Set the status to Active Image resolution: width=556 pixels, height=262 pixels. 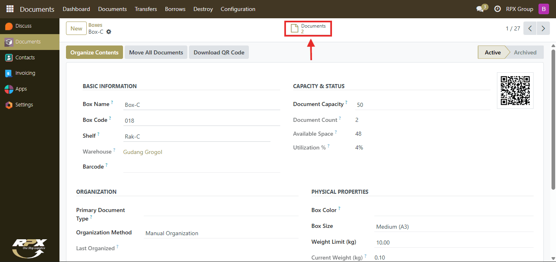(x=492, y=52)
